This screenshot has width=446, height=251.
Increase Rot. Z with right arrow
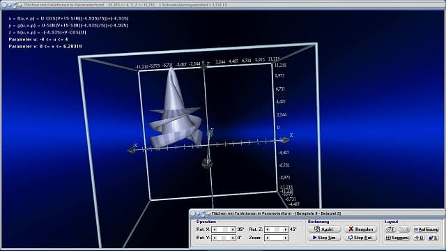pos(285,229)
